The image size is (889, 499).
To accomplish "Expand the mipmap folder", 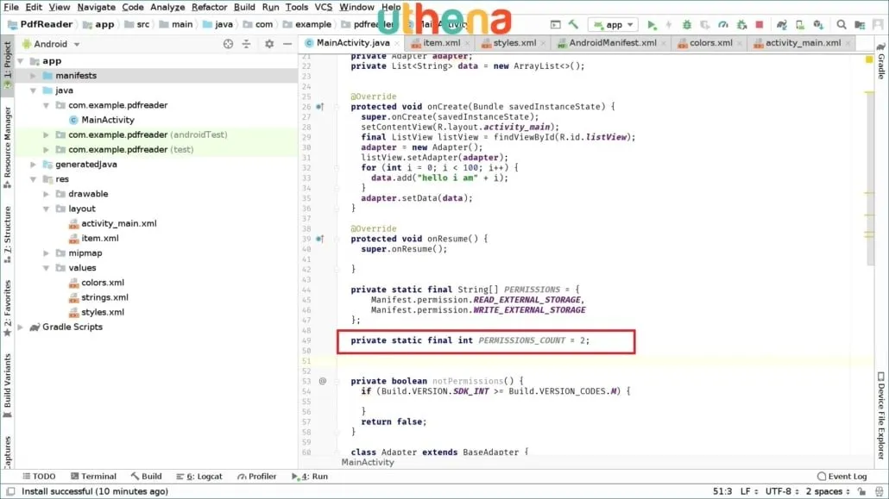I will coord(46,253).
